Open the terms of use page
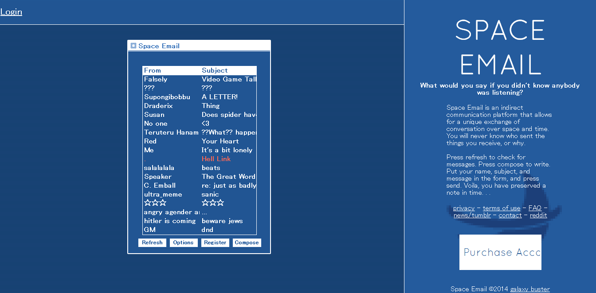 (x=502, y=208)
